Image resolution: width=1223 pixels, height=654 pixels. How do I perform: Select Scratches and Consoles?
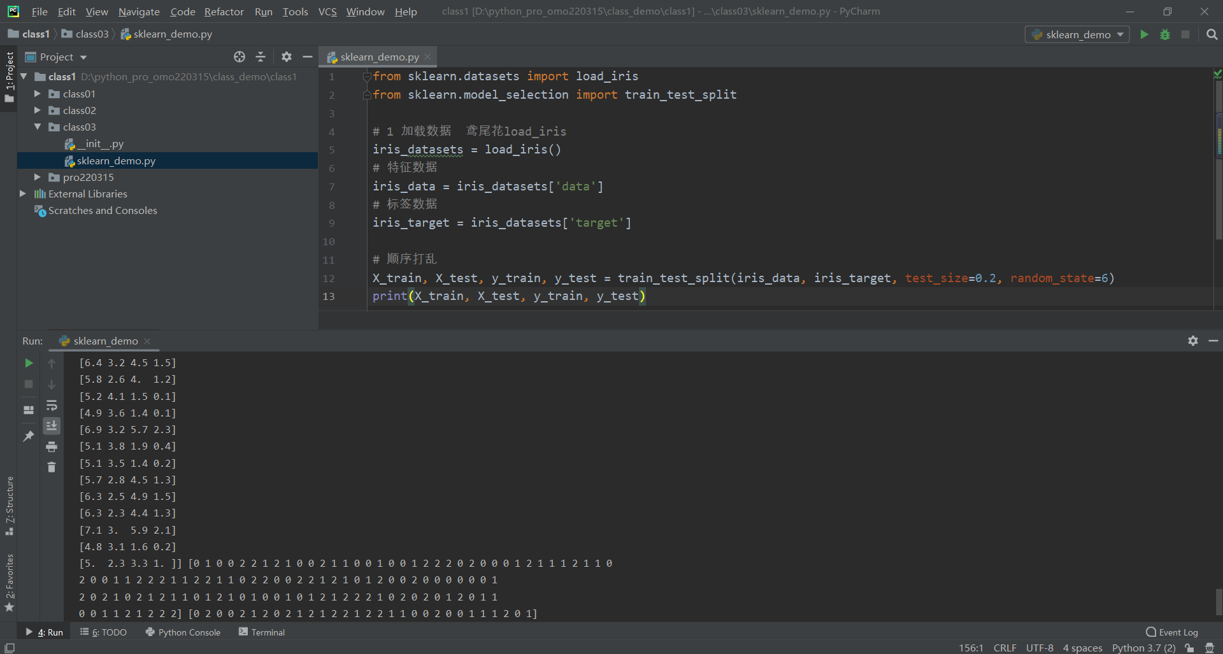[96, 210]
